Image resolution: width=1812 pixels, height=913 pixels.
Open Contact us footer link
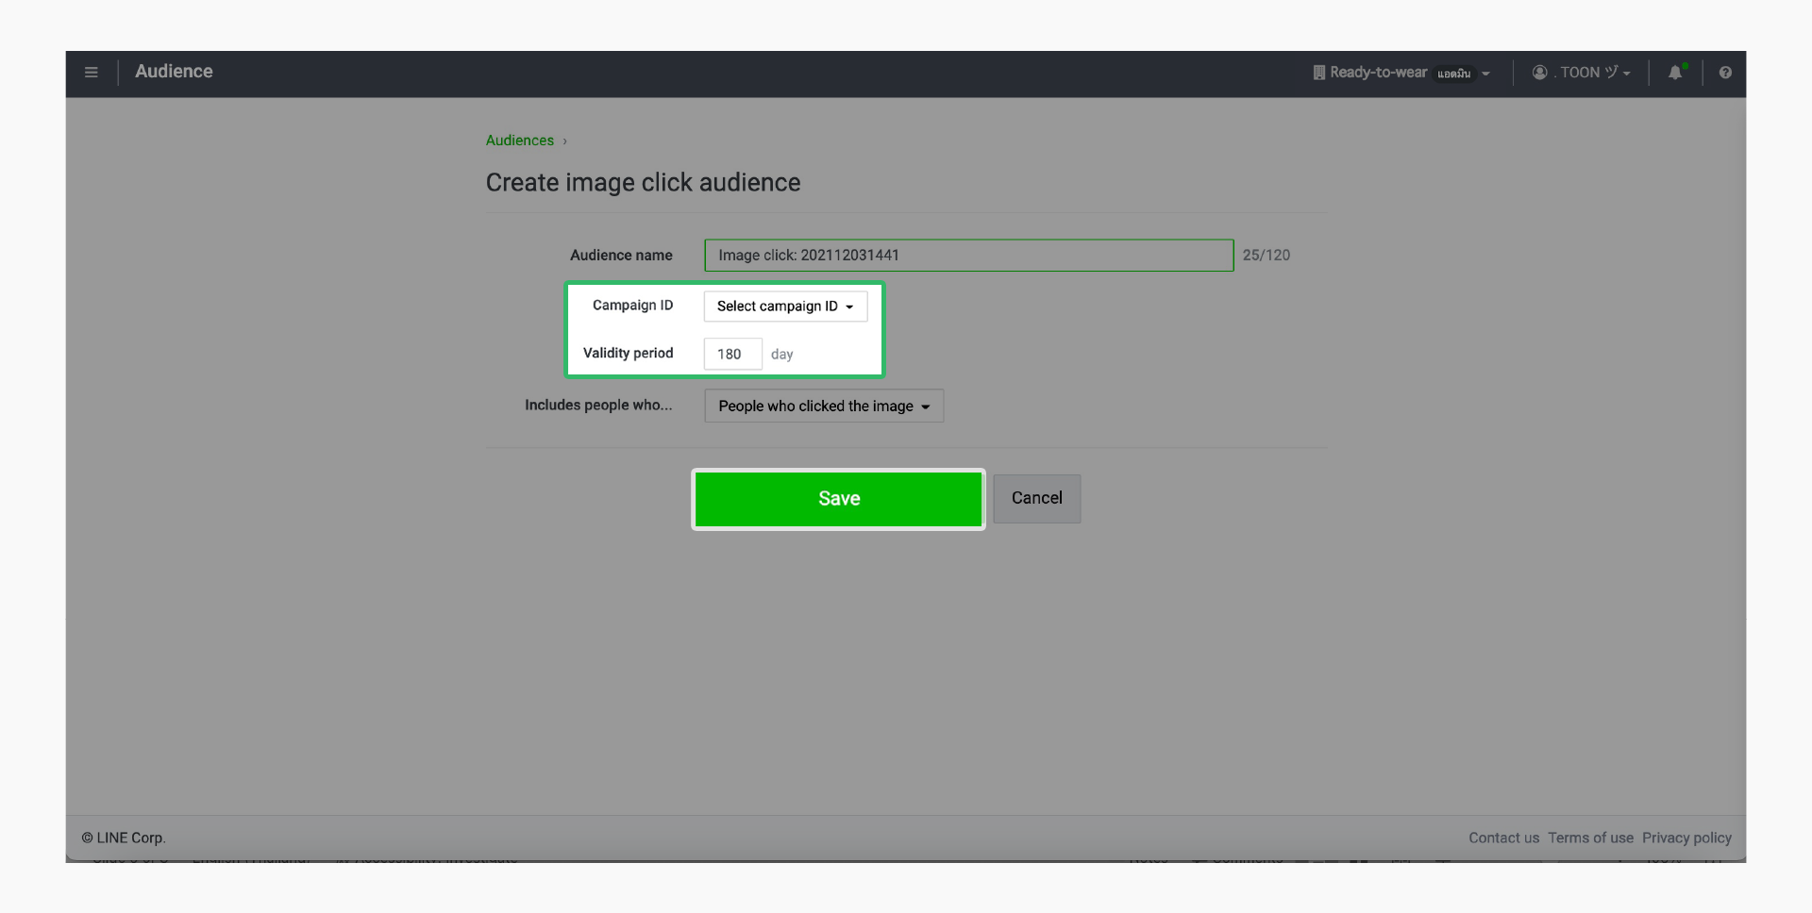pos(1503,838)
